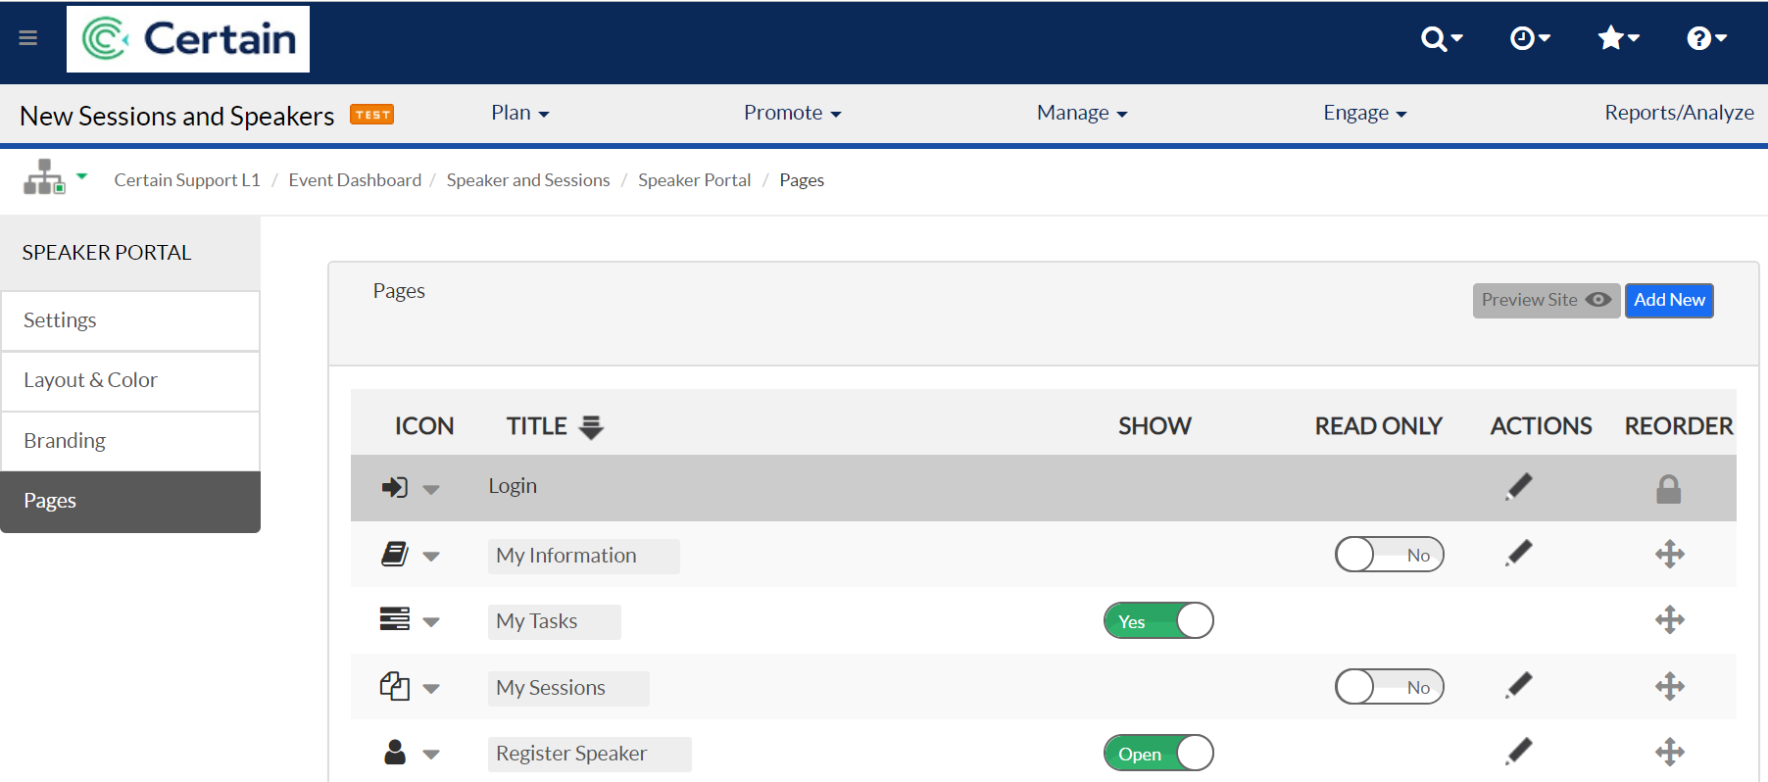This screenshot has width=1768, height=782.
Task: Open Layout & Color sidebar item
Action: 130,380
